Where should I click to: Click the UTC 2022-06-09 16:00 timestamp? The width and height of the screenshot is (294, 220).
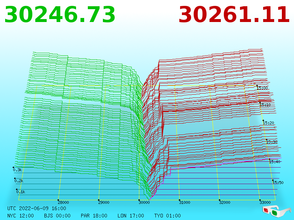pos(37,208)
